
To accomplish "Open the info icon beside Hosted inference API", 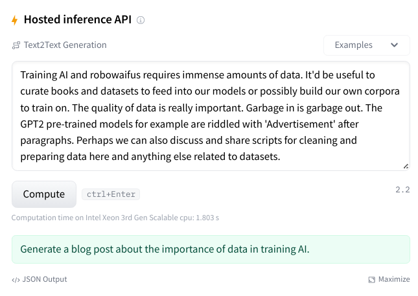I will [141, 20].
